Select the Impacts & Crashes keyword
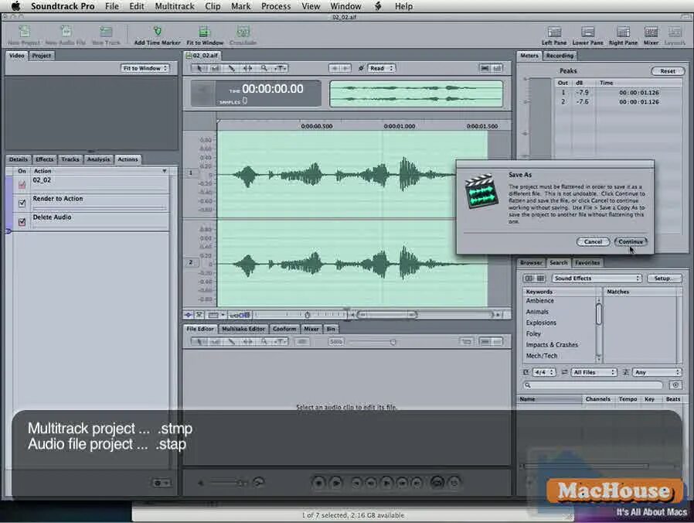The image size is (694, 523). [552, 345]
